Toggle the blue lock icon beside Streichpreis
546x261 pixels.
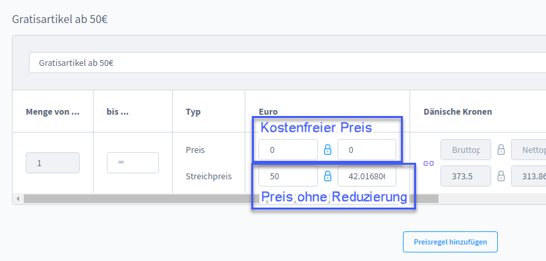[x=327, y=176]
